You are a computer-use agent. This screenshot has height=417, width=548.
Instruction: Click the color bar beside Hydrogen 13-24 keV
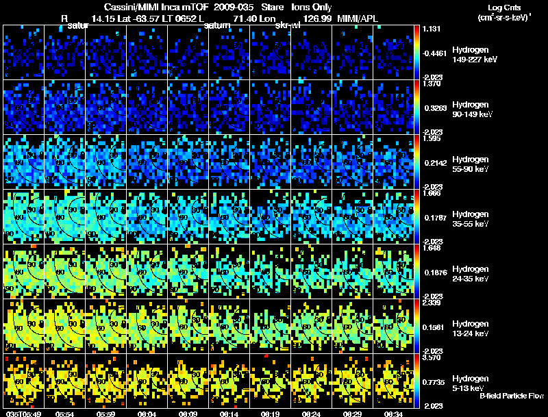(x=416, y=326)
